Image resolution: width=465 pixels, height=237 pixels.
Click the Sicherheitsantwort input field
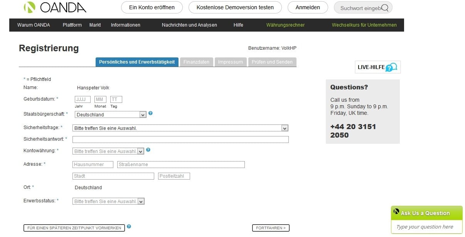point(180,140)
